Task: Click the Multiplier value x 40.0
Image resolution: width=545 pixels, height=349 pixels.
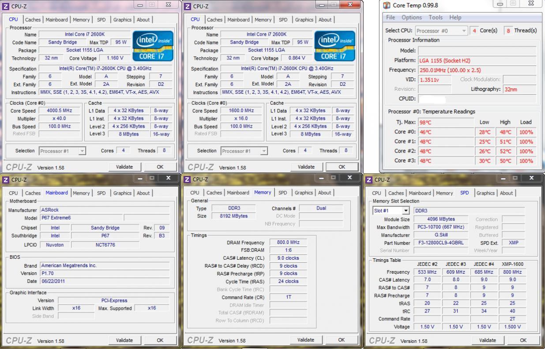Action: click(59, 119)
